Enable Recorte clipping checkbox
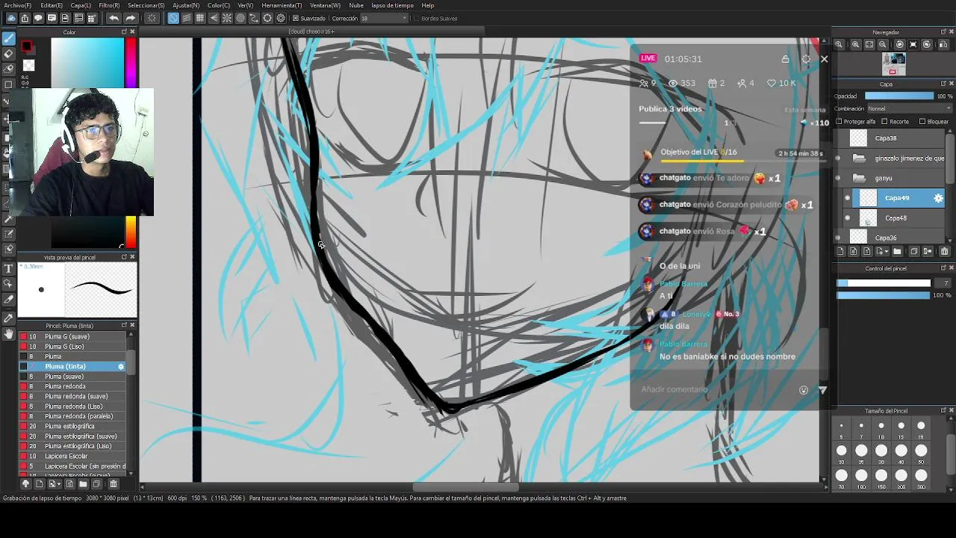The height and width of the screenshot is (538, 956). pyautogui.click(x=884, y=122)
